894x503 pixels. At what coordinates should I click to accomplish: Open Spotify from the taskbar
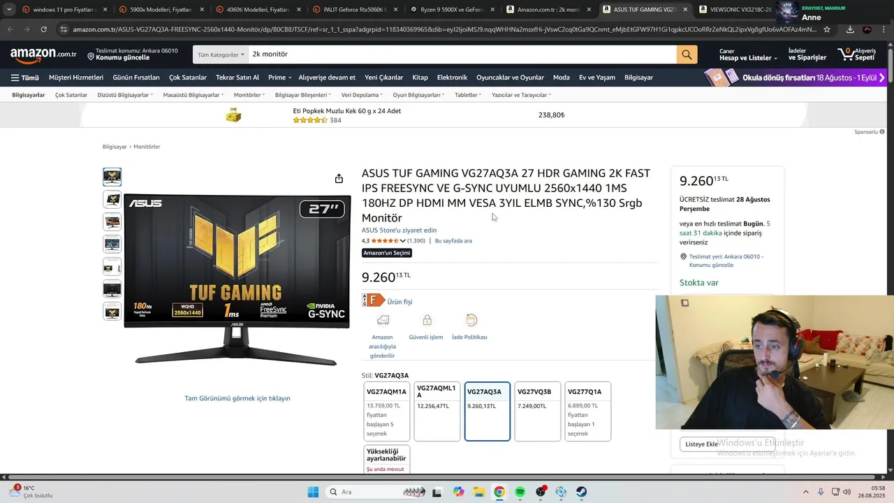click(520, 492)
